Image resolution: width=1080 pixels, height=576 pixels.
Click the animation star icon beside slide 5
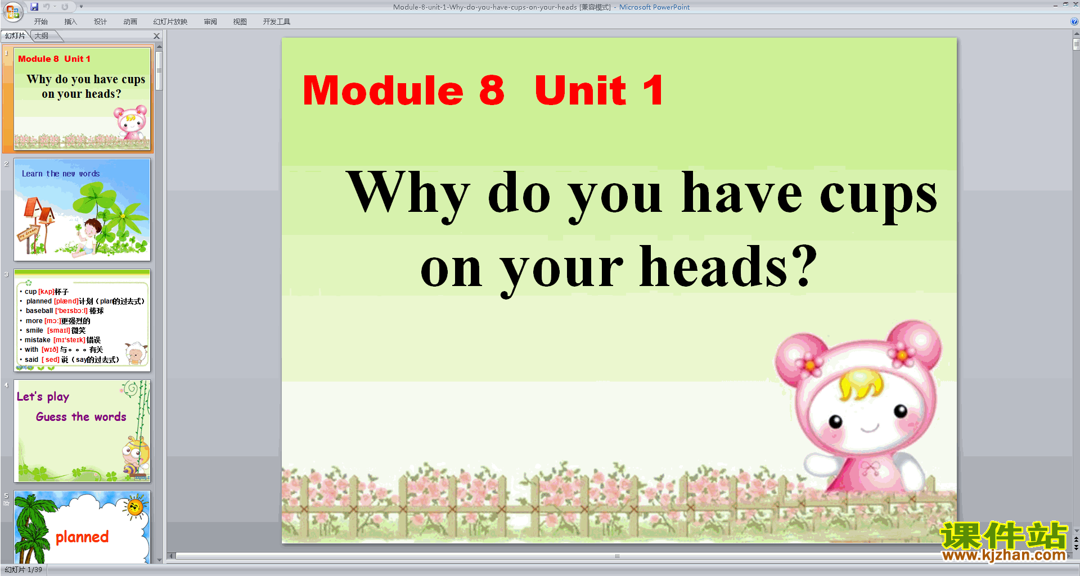coord(6,504)
